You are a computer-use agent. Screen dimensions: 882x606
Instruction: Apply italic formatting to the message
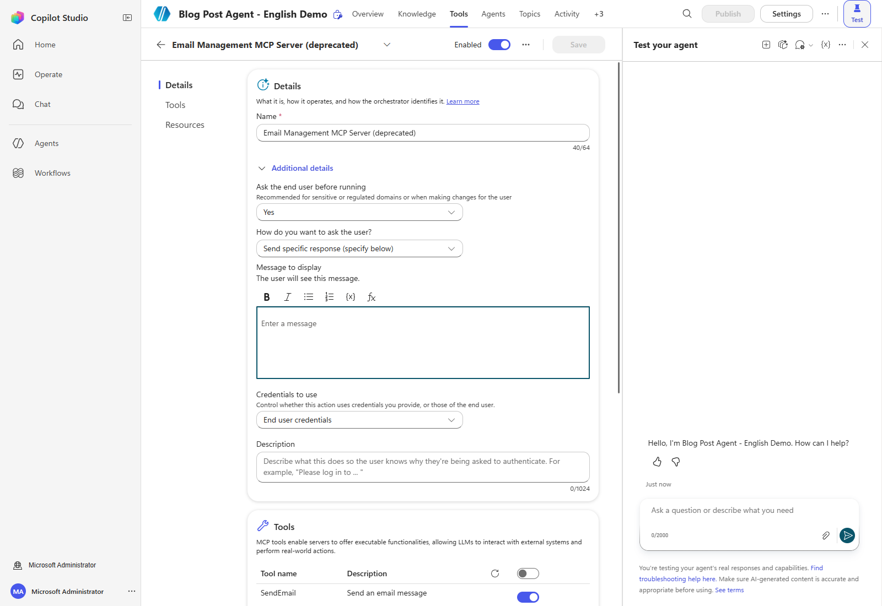coord(287,297)
